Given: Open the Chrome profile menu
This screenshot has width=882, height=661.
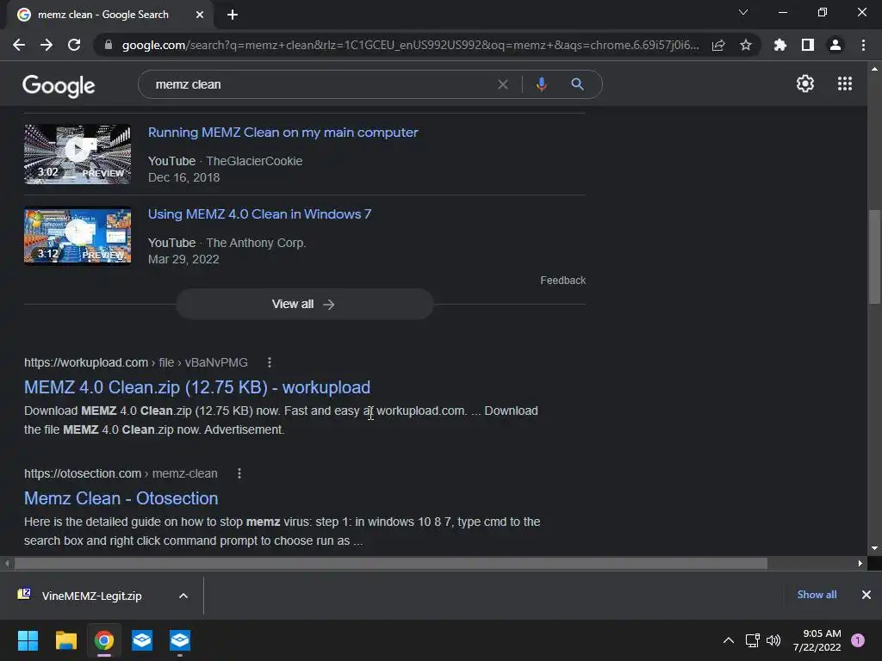Looking at the screenshot, I should 835,45.
